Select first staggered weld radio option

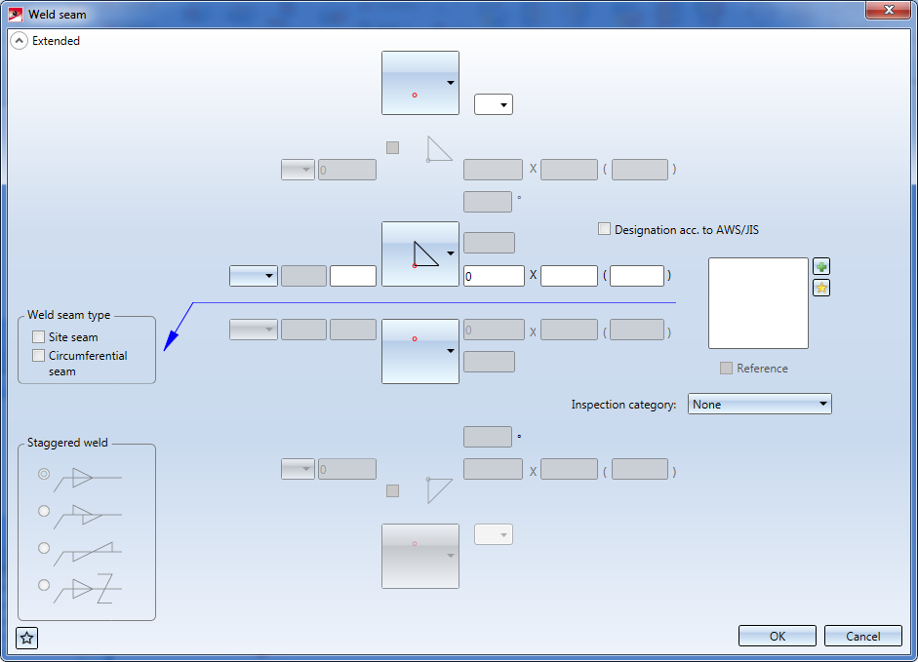(x=44, y=474)
